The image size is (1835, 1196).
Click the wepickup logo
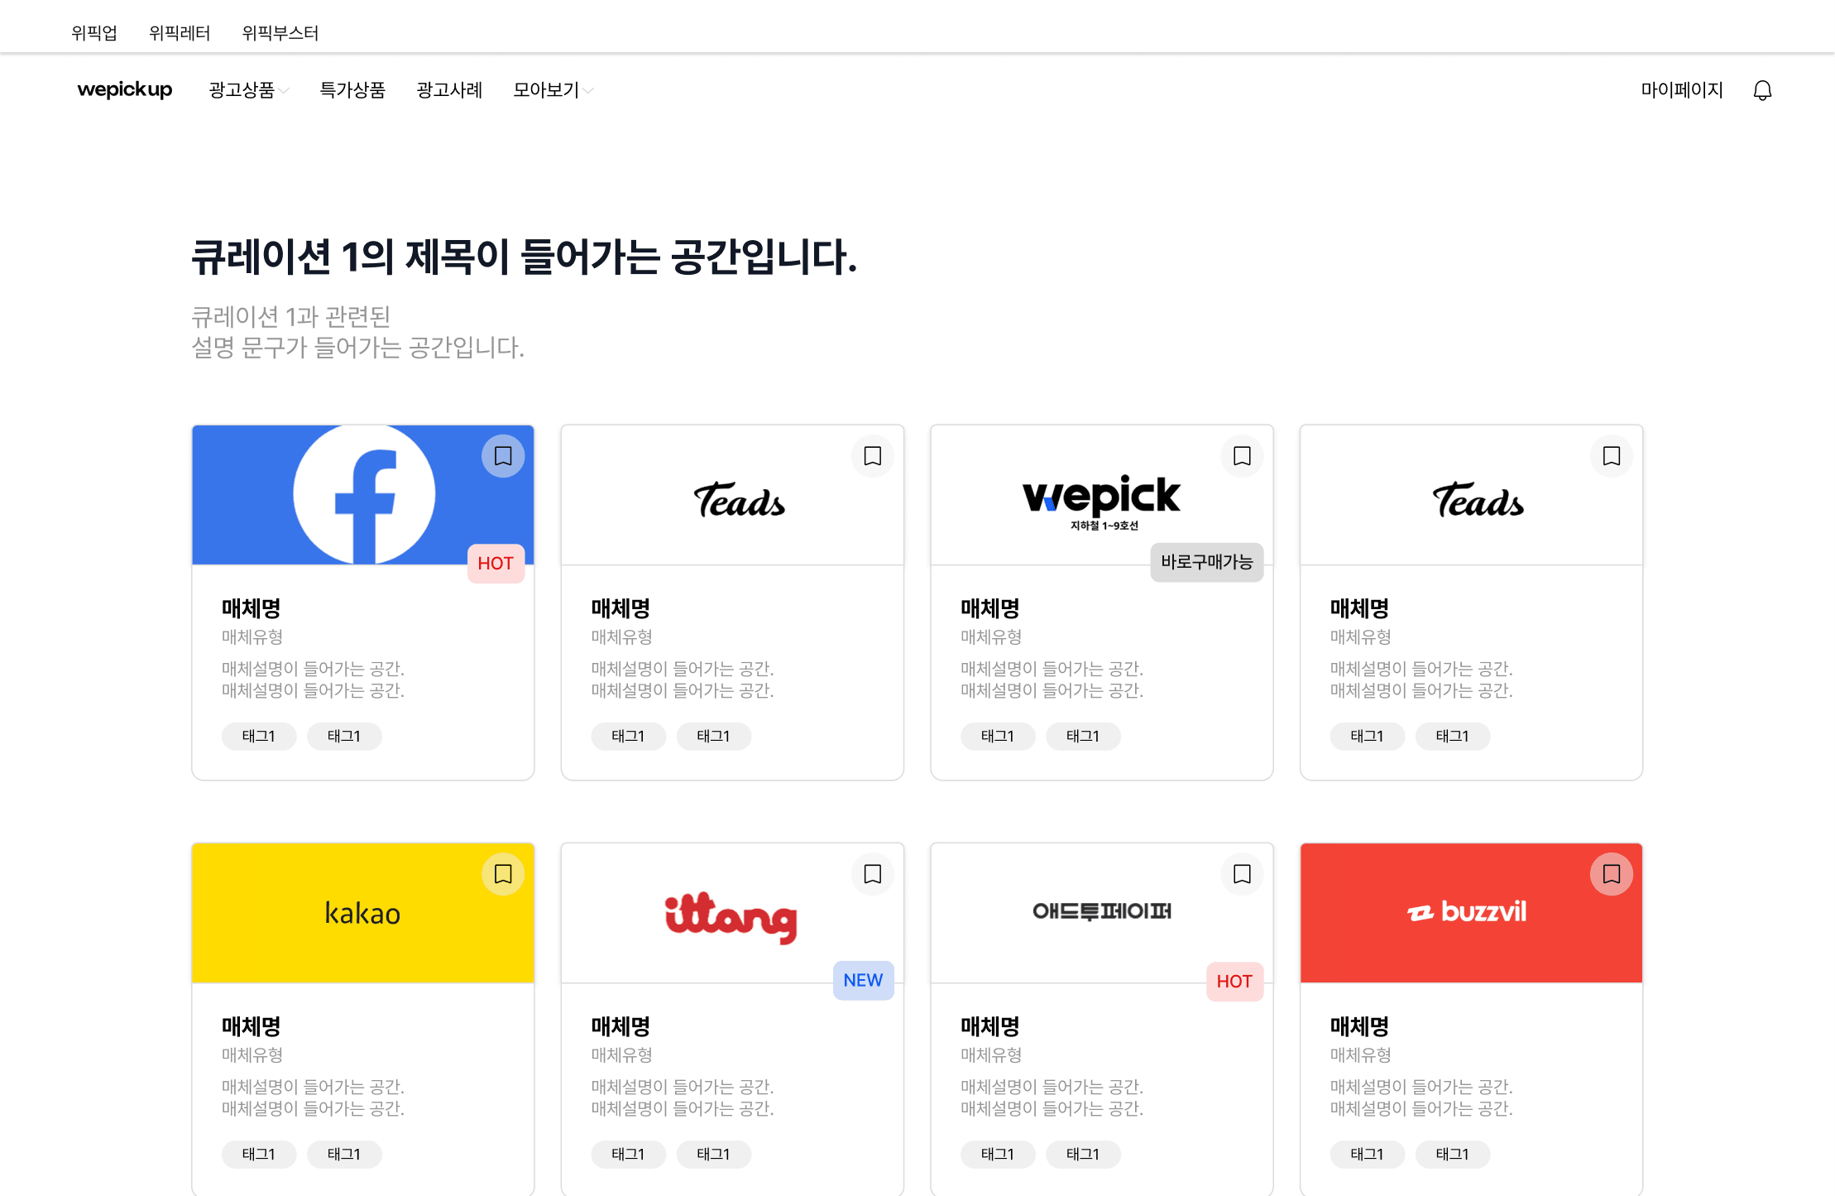(125, 89)
